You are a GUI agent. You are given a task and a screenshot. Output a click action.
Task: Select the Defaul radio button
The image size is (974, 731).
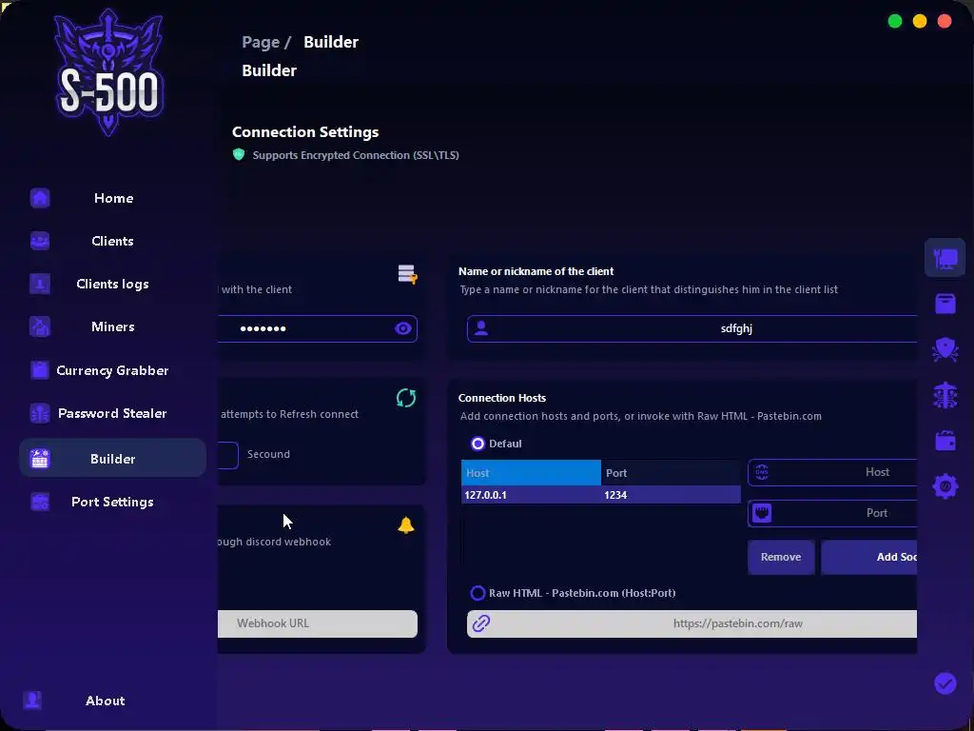point(477,444)
